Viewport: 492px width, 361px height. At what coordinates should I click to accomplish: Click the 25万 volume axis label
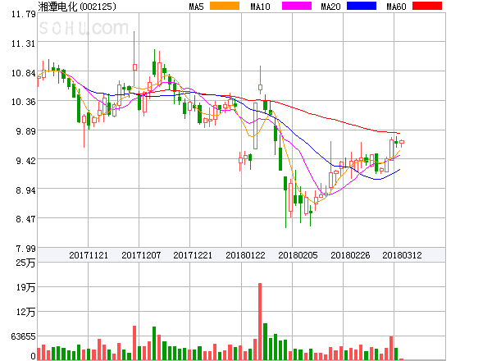click(x=25, y=263)
